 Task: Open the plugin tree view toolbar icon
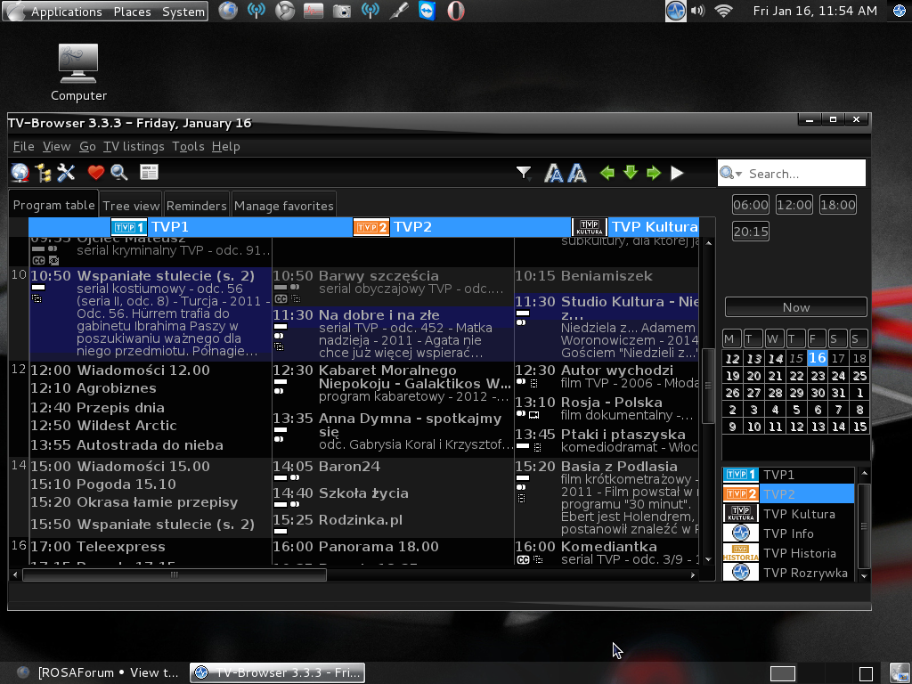point(43,173)
